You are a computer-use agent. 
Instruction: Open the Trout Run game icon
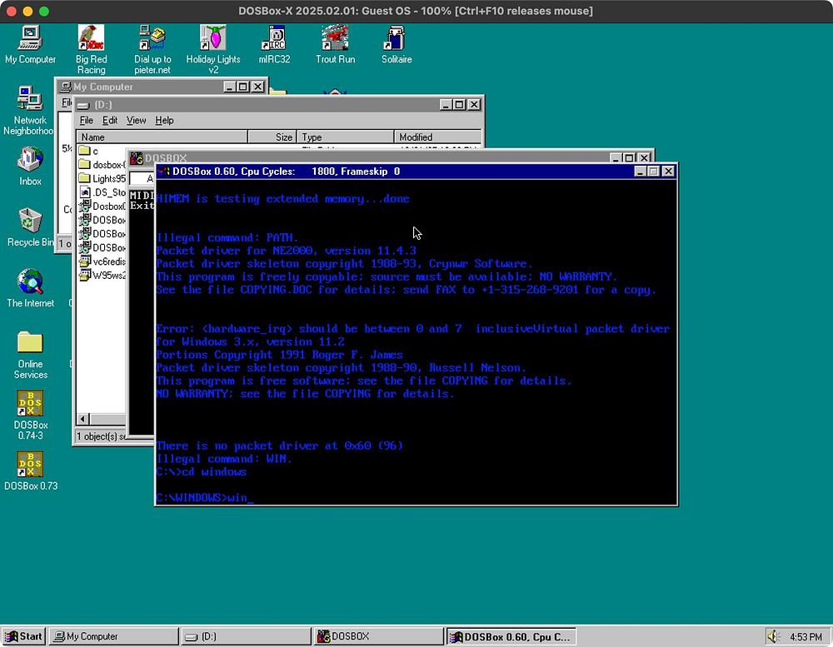pos(335,38)
